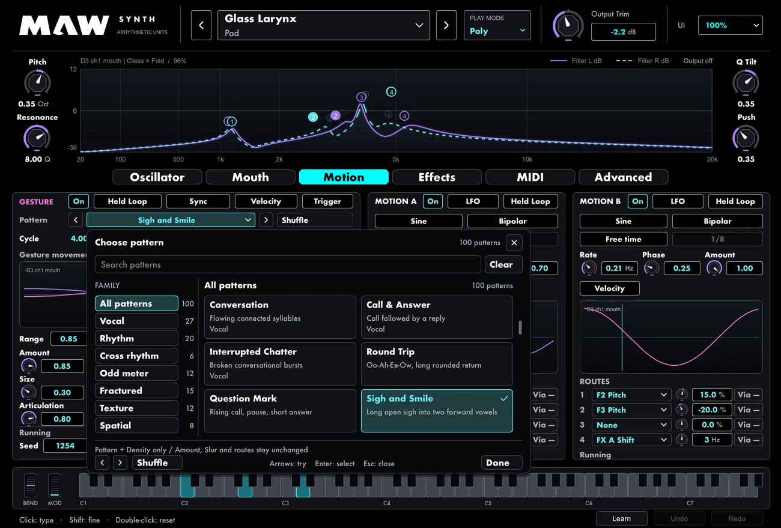
Task: Click the Learn button
Action: 621,518
